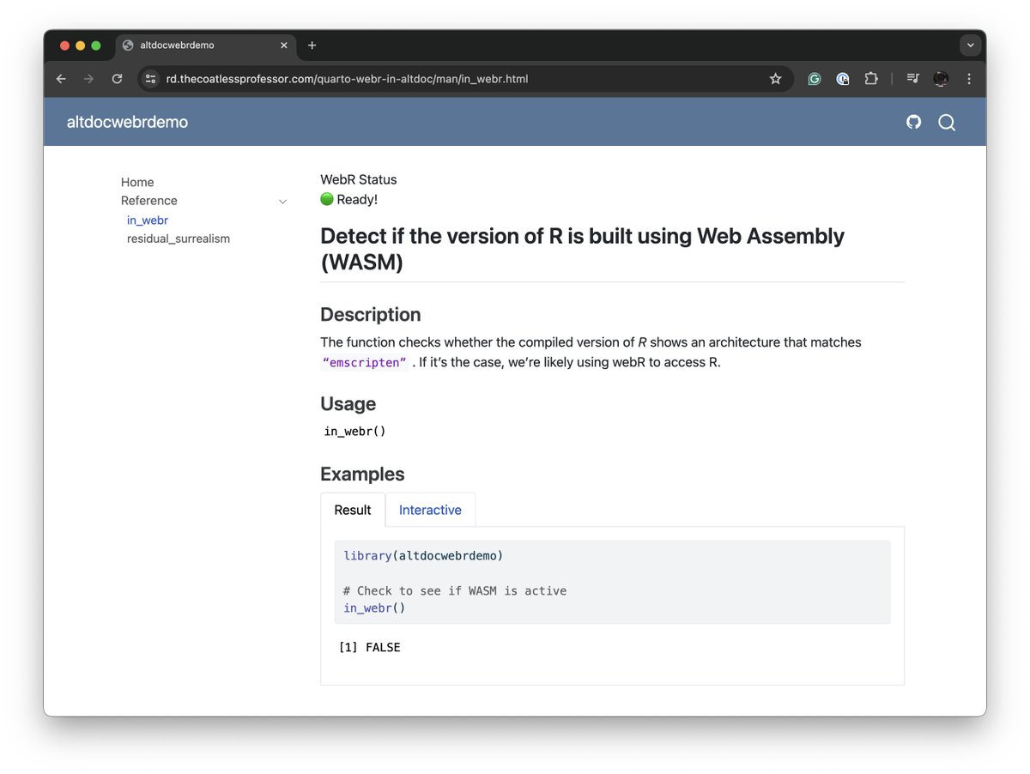1030x774 pixels.
Task: Click the browser forward arrow
Action: click(x=88, y=79)
